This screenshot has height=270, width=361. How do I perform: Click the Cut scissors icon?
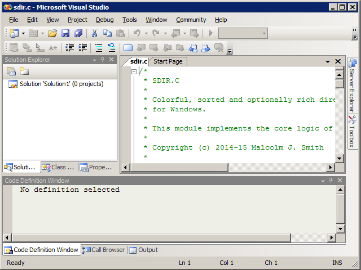click(x=94, y=33)
